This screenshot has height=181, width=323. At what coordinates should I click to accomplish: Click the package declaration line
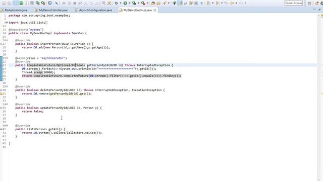39,16
